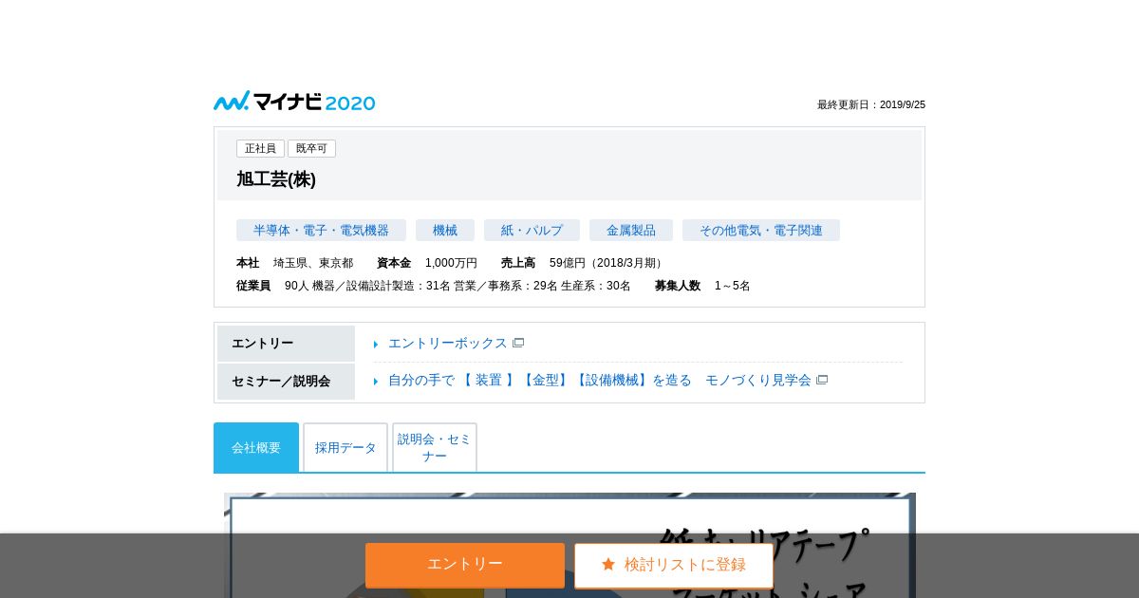This screenshot has height=598, width=1139.
Task: Click the 募集人数 label
Action: pos(678,286)
